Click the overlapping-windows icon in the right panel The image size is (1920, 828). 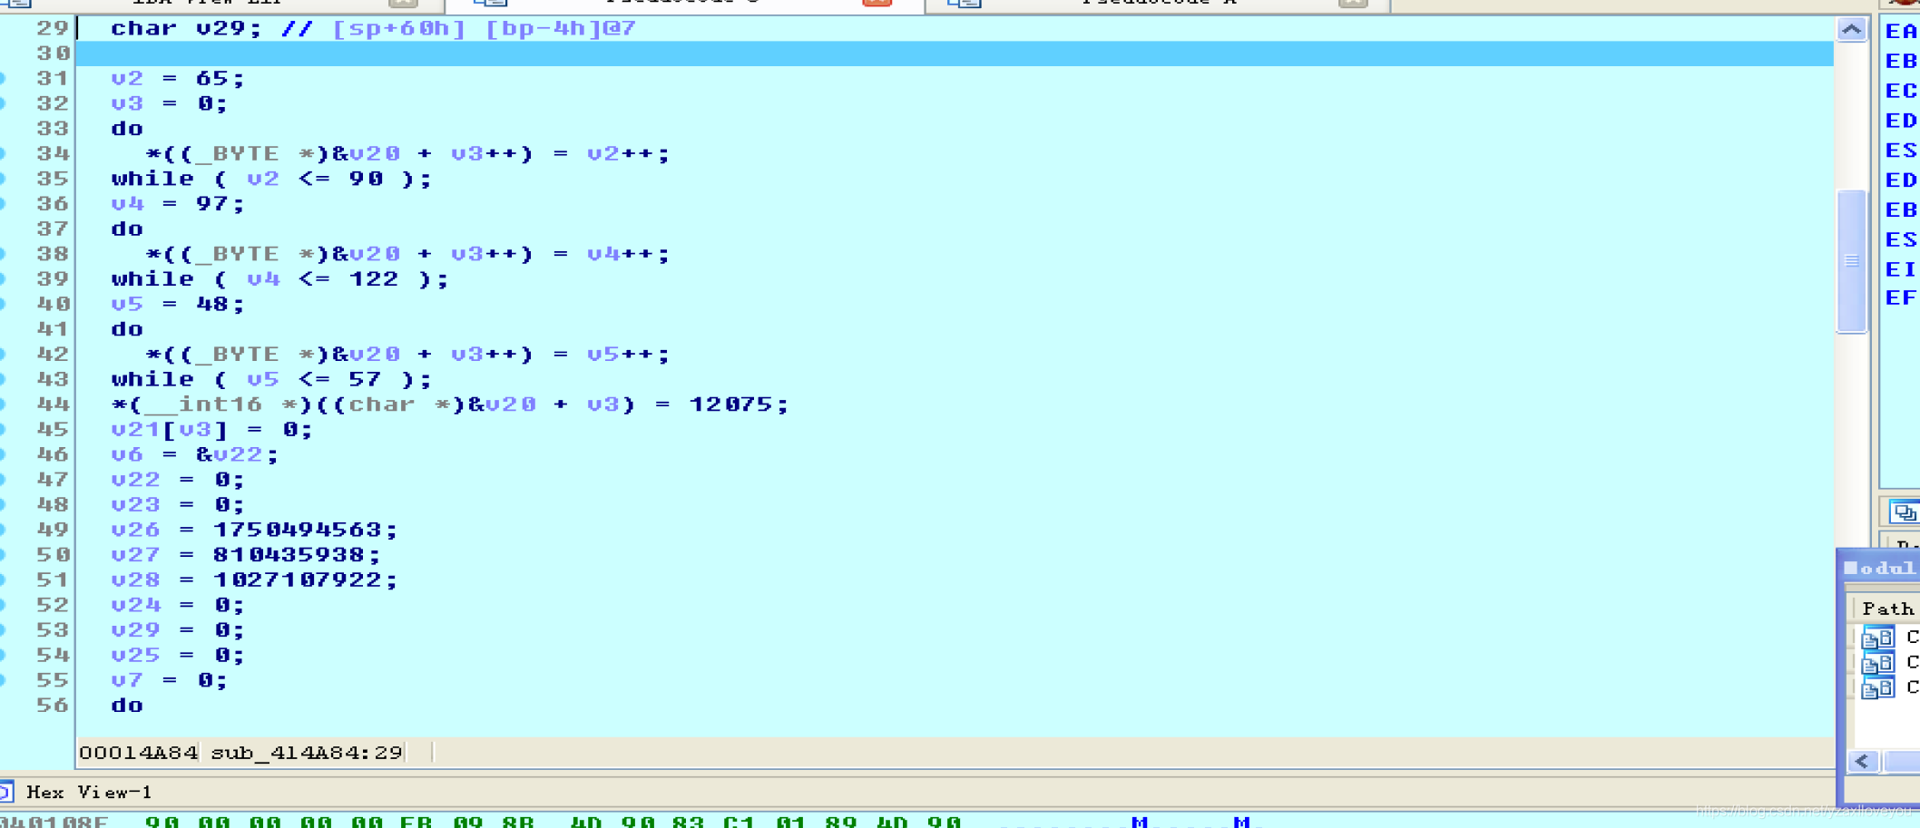[x=1903, y=512]
